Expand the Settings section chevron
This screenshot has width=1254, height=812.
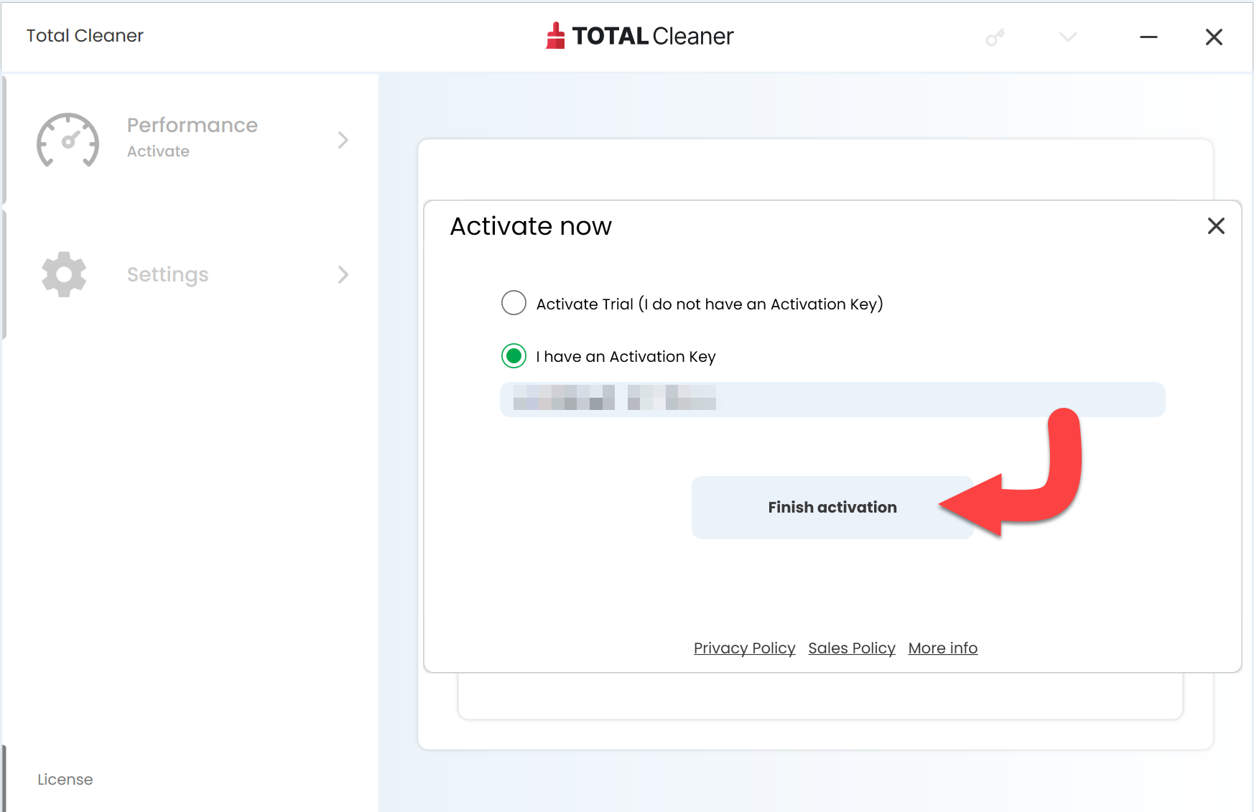point(343,274)
